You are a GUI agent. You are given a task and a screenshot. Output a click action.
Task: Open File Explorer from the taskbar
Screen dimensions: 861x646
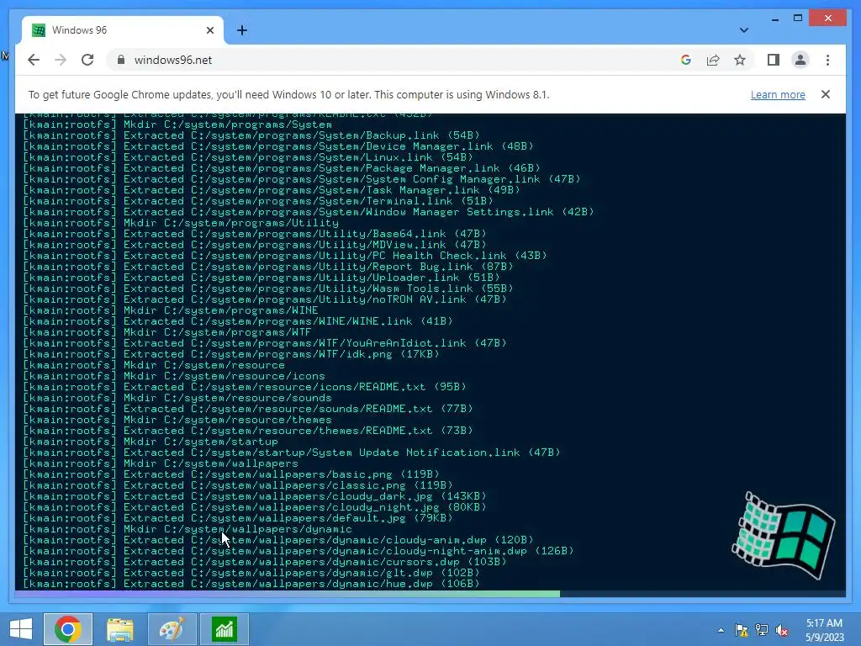click(x=120, y=629)
